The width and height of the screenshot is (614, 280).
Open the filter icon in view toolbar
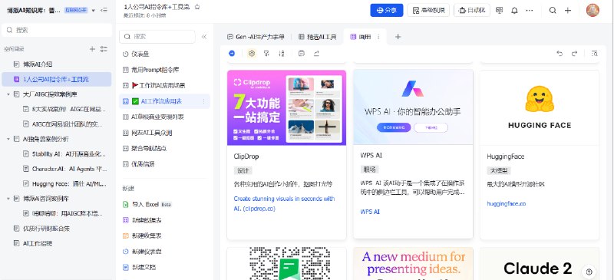pyautogui.click(x=266, y=53)
